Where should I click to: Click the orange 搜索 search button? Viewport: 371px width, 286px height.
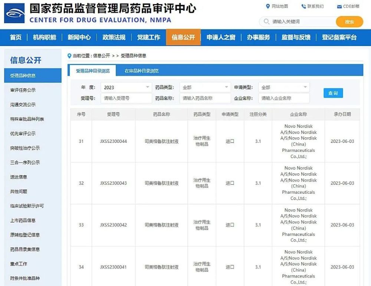pyautogui.click(x=349, y=22)
